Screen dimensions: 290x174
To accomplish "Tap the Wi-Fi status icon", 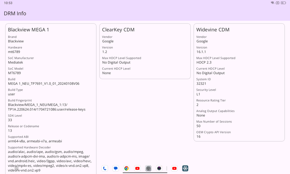I will (x=272, y=3).
